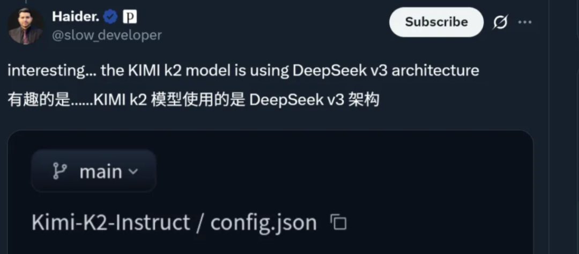Open the Grok explain-this-post icon

tap(500, 22)
